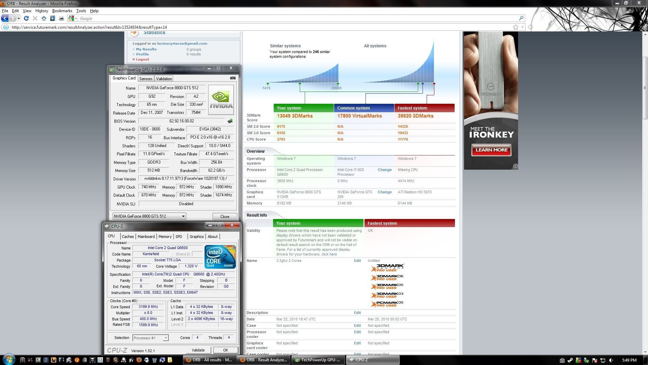Click Edit in the Description row
Image resolution: width=648 pixels, height=365 pixels.
(357, 313)
